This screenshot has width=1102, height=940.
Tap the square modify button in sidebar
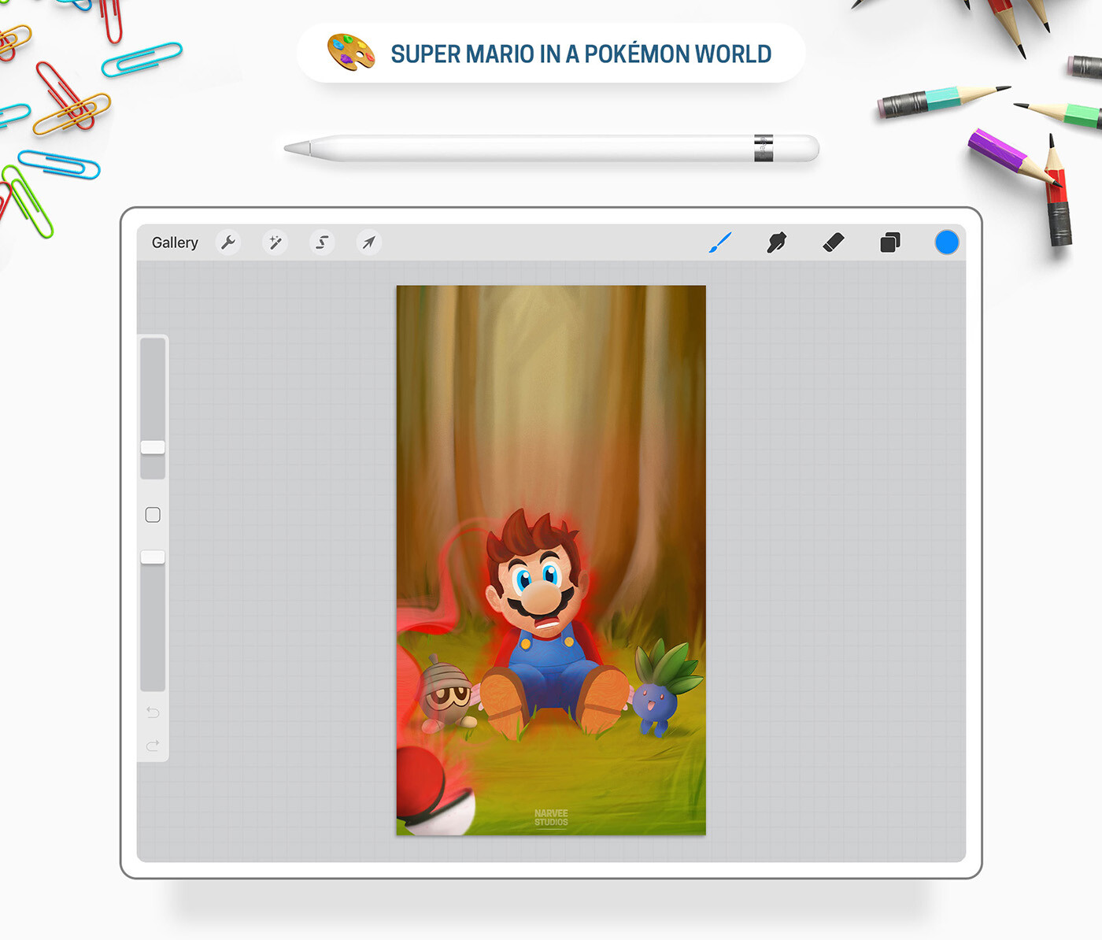click(x=153, y=515)
